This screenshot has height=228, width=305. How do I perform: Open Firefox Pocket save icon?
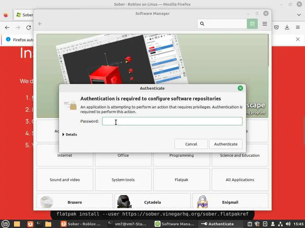pos(276,27)
